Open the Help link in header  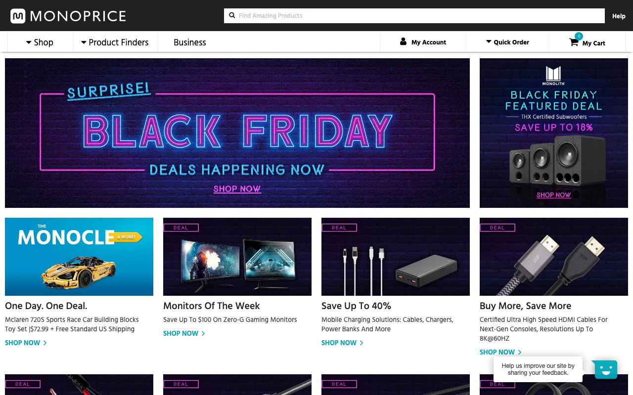[619, 16]
